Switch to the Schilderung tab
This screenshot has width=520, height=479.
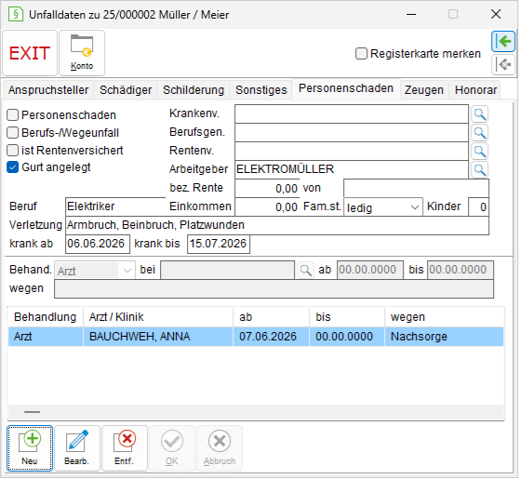[x=193, y=90]
